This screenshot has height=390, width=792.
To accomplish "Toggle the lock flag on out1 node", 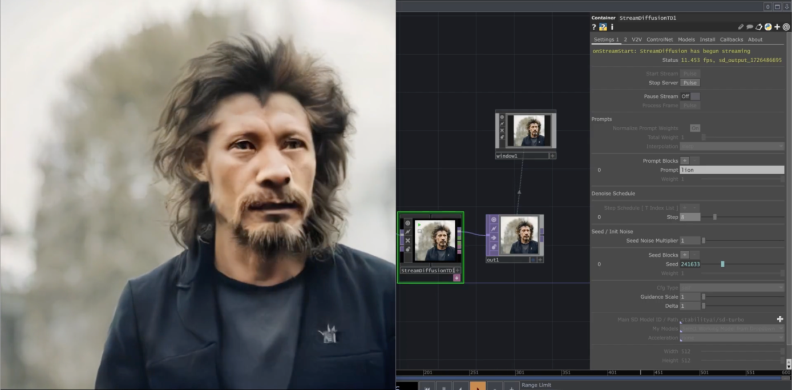I will pyautogui.click(x=494, y=247).
